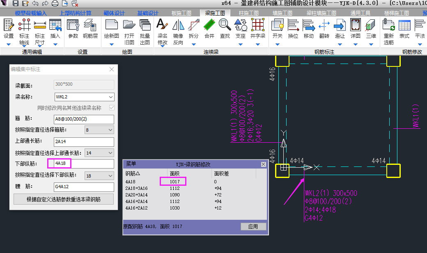Click the print icon in quick toolbar

[x=55, y=3]
